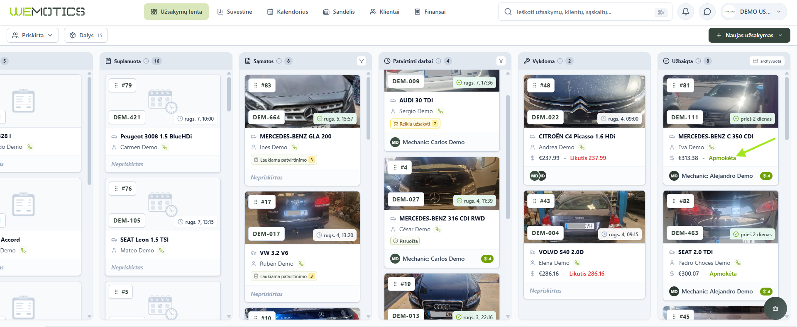Click the Paruošta status tag
This screenshot has height=327, width=797.
[x=405, y=241]
